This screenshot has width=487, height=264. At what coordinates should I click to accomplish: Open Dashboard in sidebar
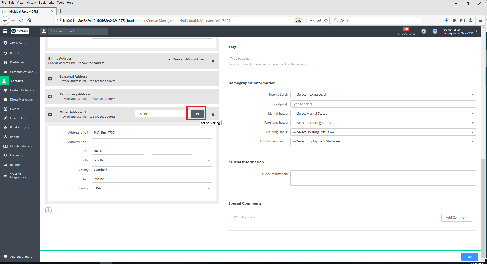click(x=17, y=62)
